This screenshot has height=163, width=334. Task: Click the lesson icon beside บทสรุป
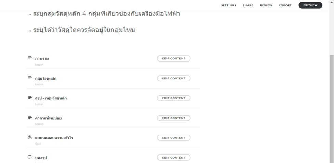(x=30, y=157)
